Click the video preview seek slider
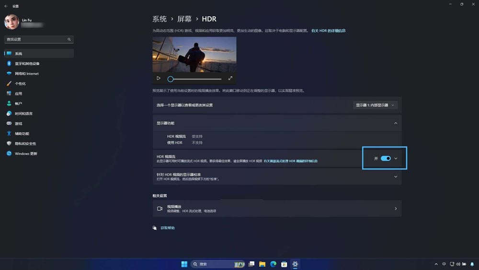This screenshot has height=270, width=479. (194, 79)
